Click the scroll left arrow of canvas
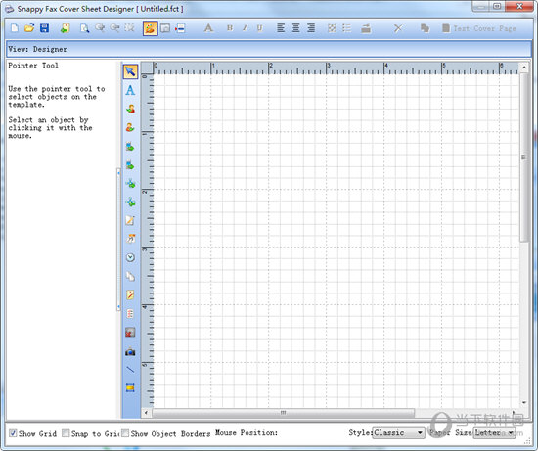538x451 pixels. pos(146,413)
